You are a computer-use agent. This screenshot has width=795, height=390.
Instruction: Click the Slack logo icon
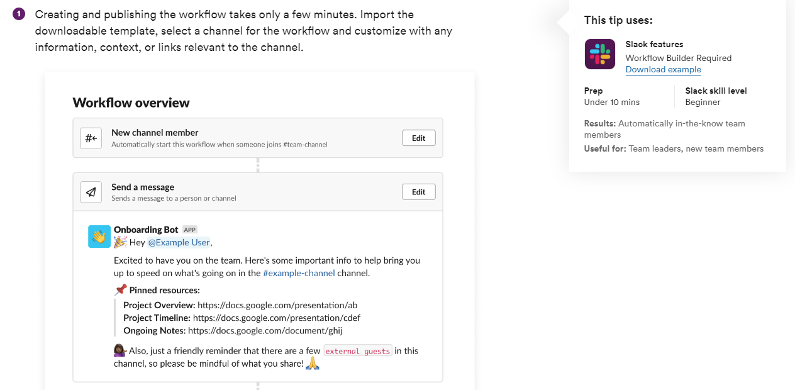(599, 54)
